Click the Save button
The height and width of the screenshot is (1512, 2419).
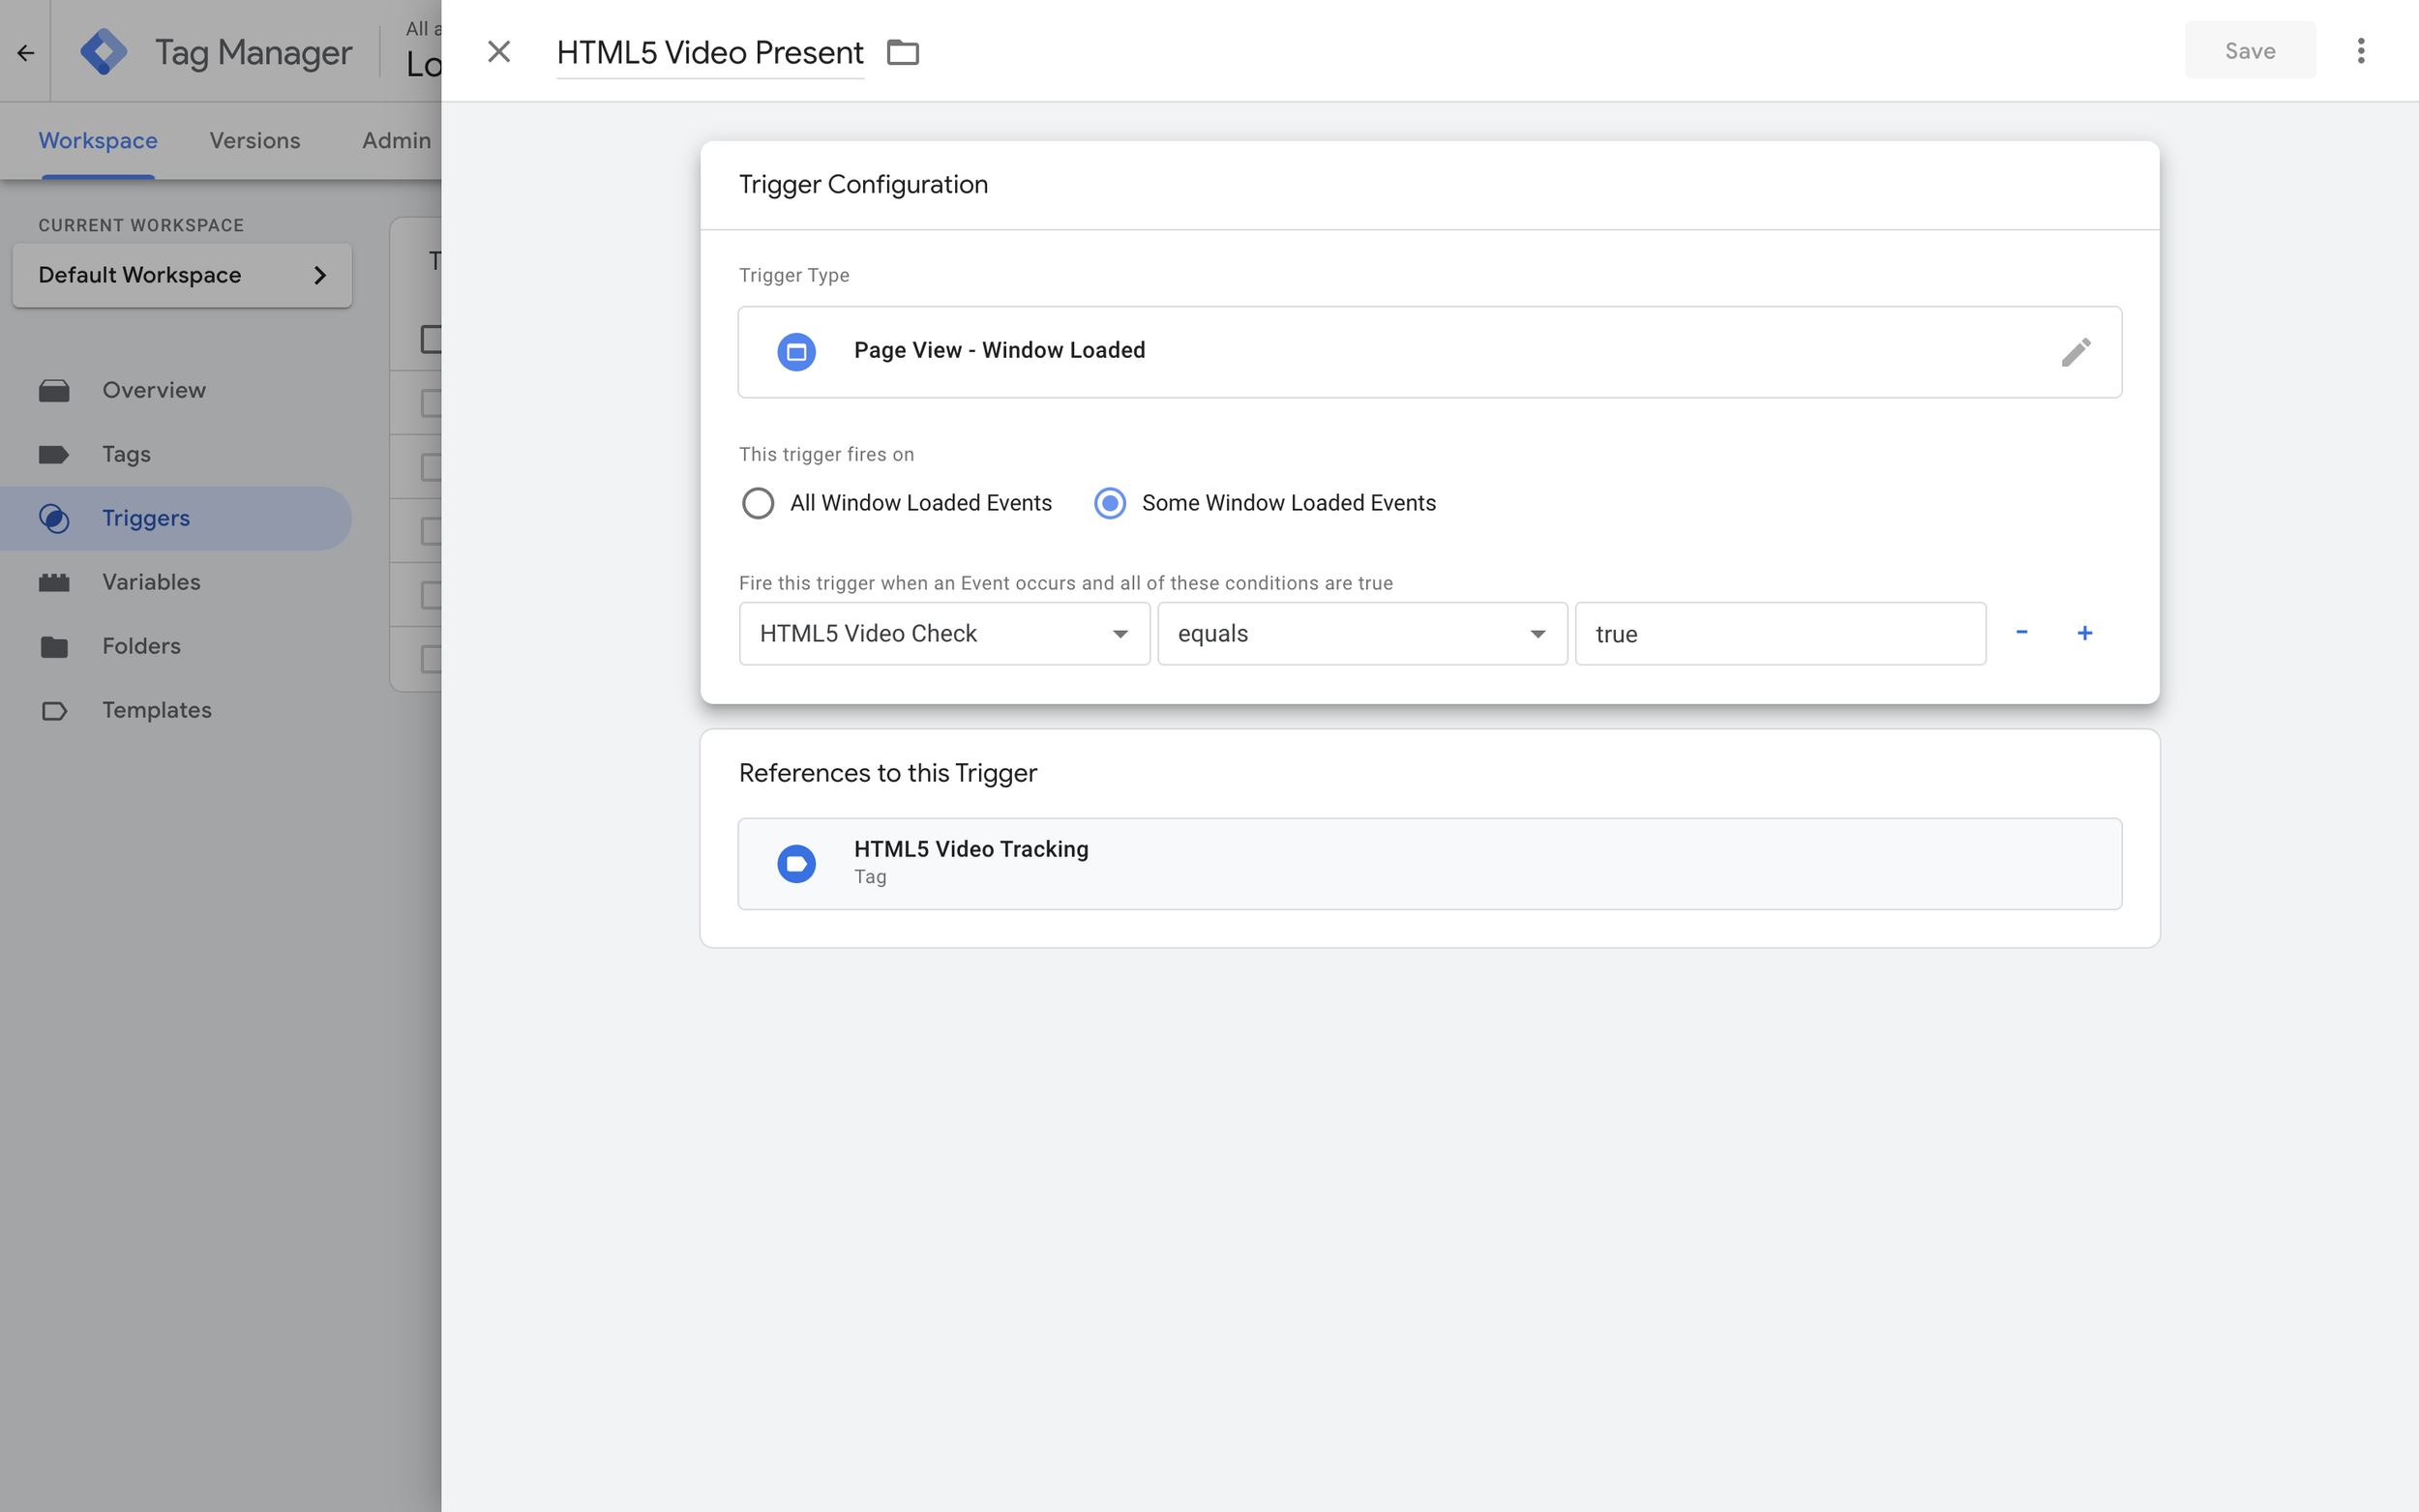click(2249, 50)
